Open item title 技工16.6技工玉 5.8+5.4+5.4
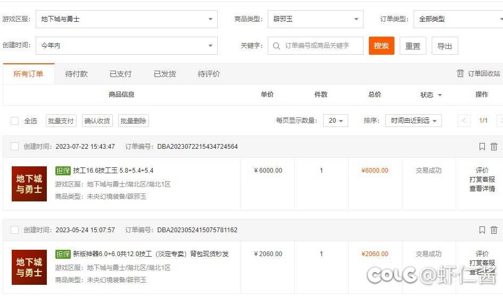This screenshot has height=296, width=503. click(x=113, y=171)
